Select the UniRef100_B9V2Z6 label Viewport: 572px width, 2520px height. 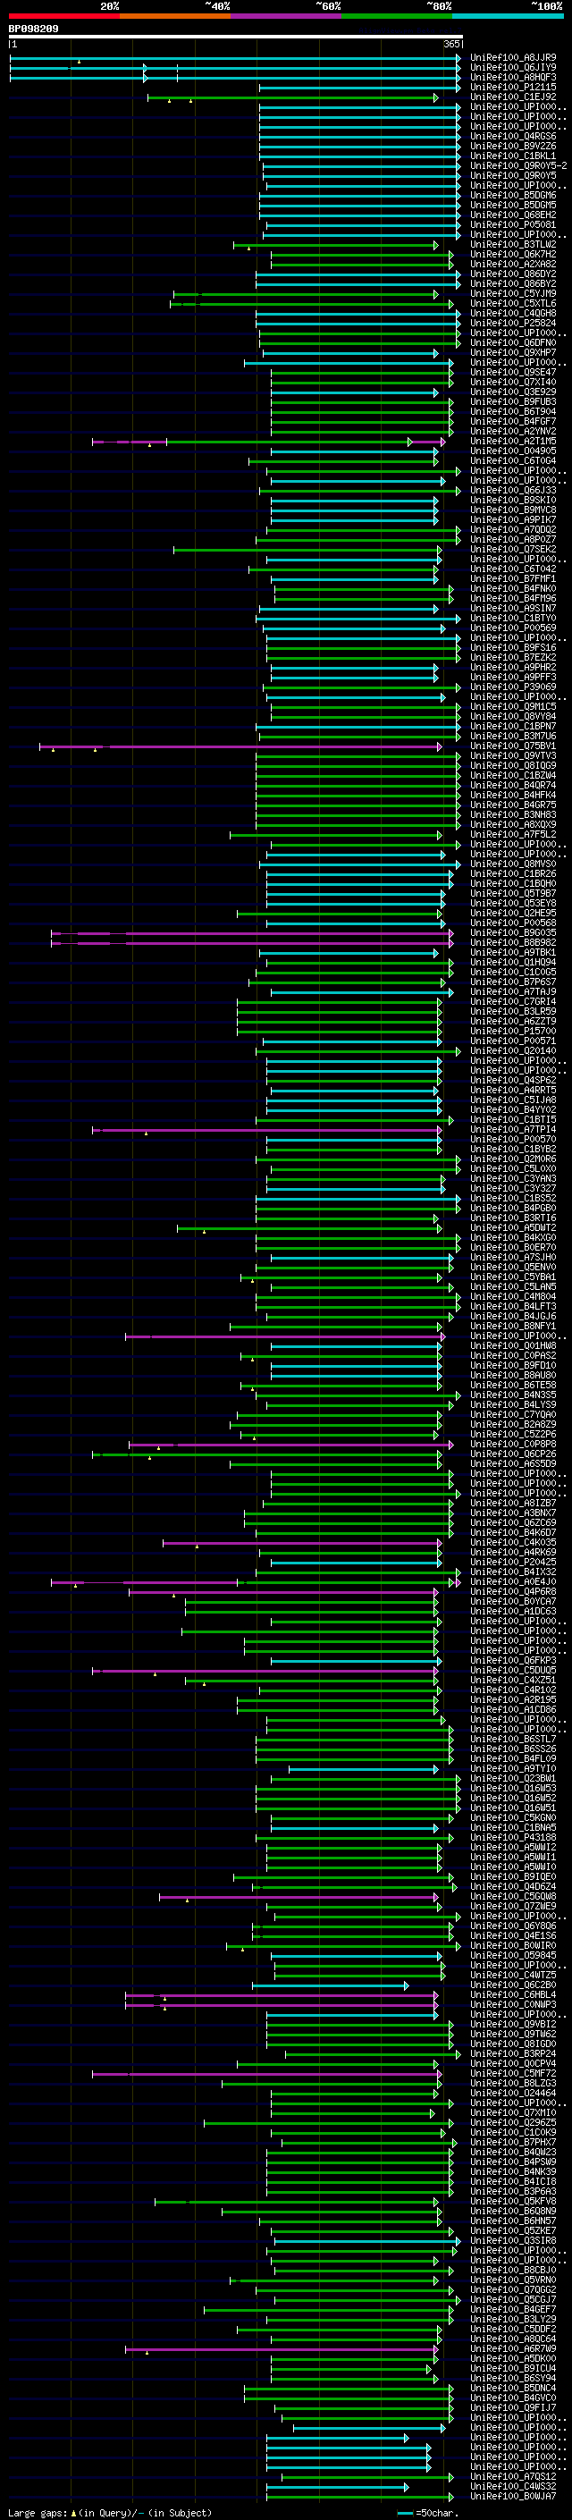pyautogui.click(x=513, y=146)
